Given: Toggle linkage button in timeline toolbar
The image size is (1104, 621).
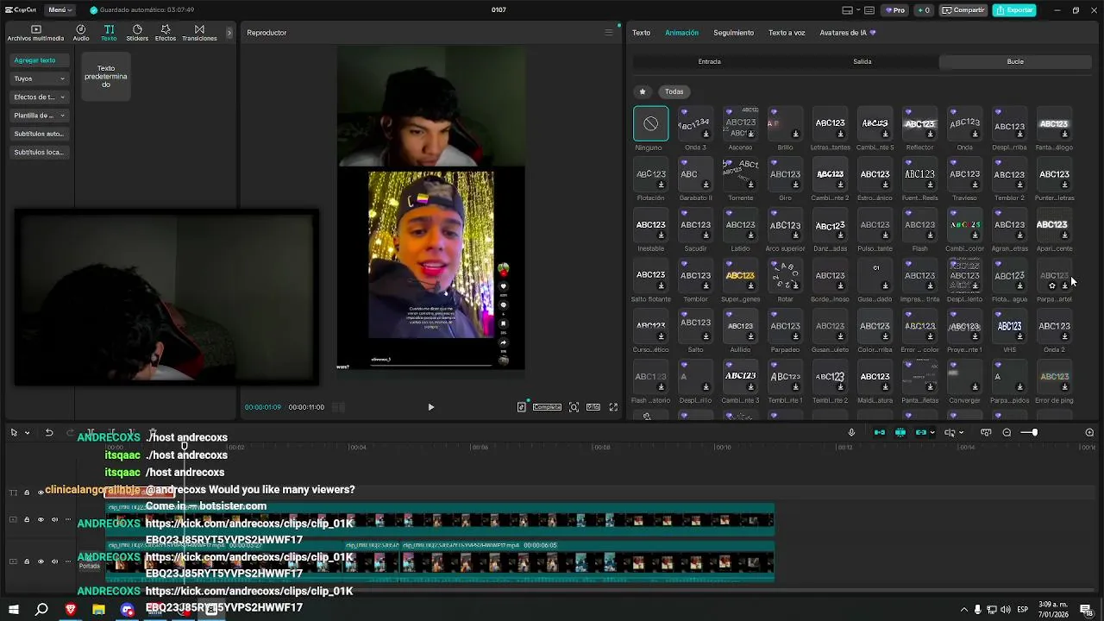Looking at the screenshot, I should pos(921,432).
